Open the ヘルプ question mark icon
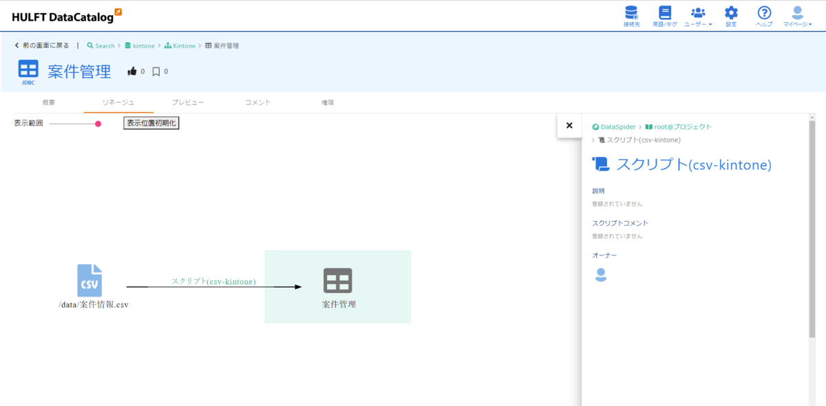 coord(764,16)
